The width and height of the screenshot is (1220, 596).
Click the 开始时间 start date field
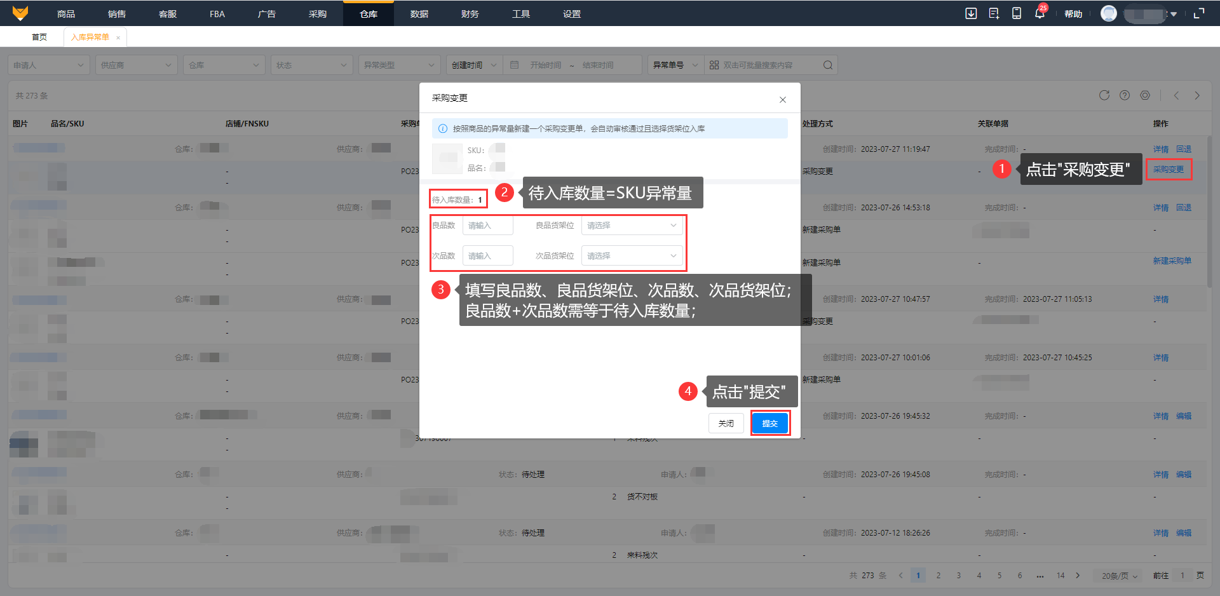click(x=546, y=65)
